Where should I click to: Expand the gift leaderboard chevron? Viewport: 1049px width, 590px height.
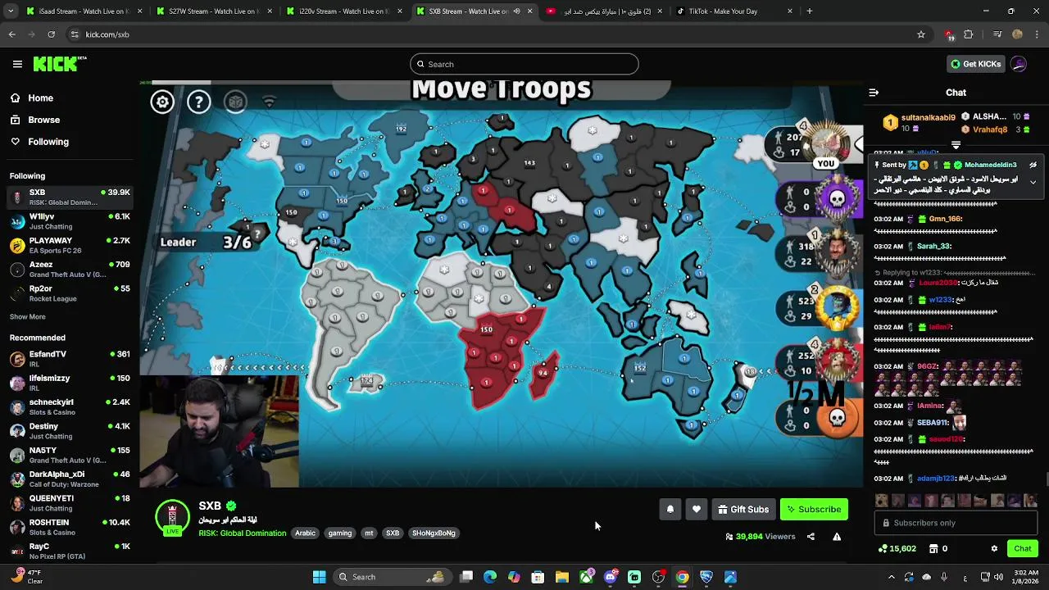click(956, 145)
